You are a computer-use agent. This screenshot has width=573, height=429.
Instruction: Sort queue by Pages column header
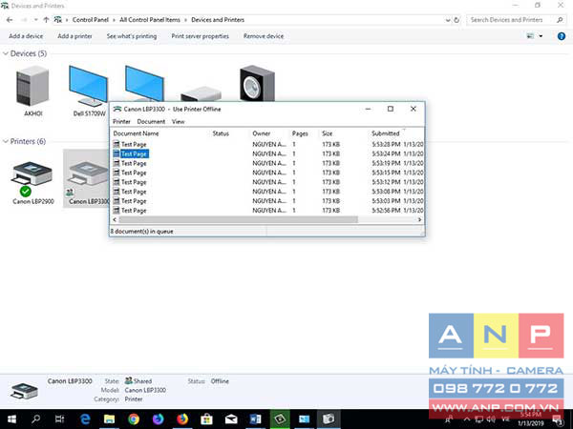tap(300, 133)
